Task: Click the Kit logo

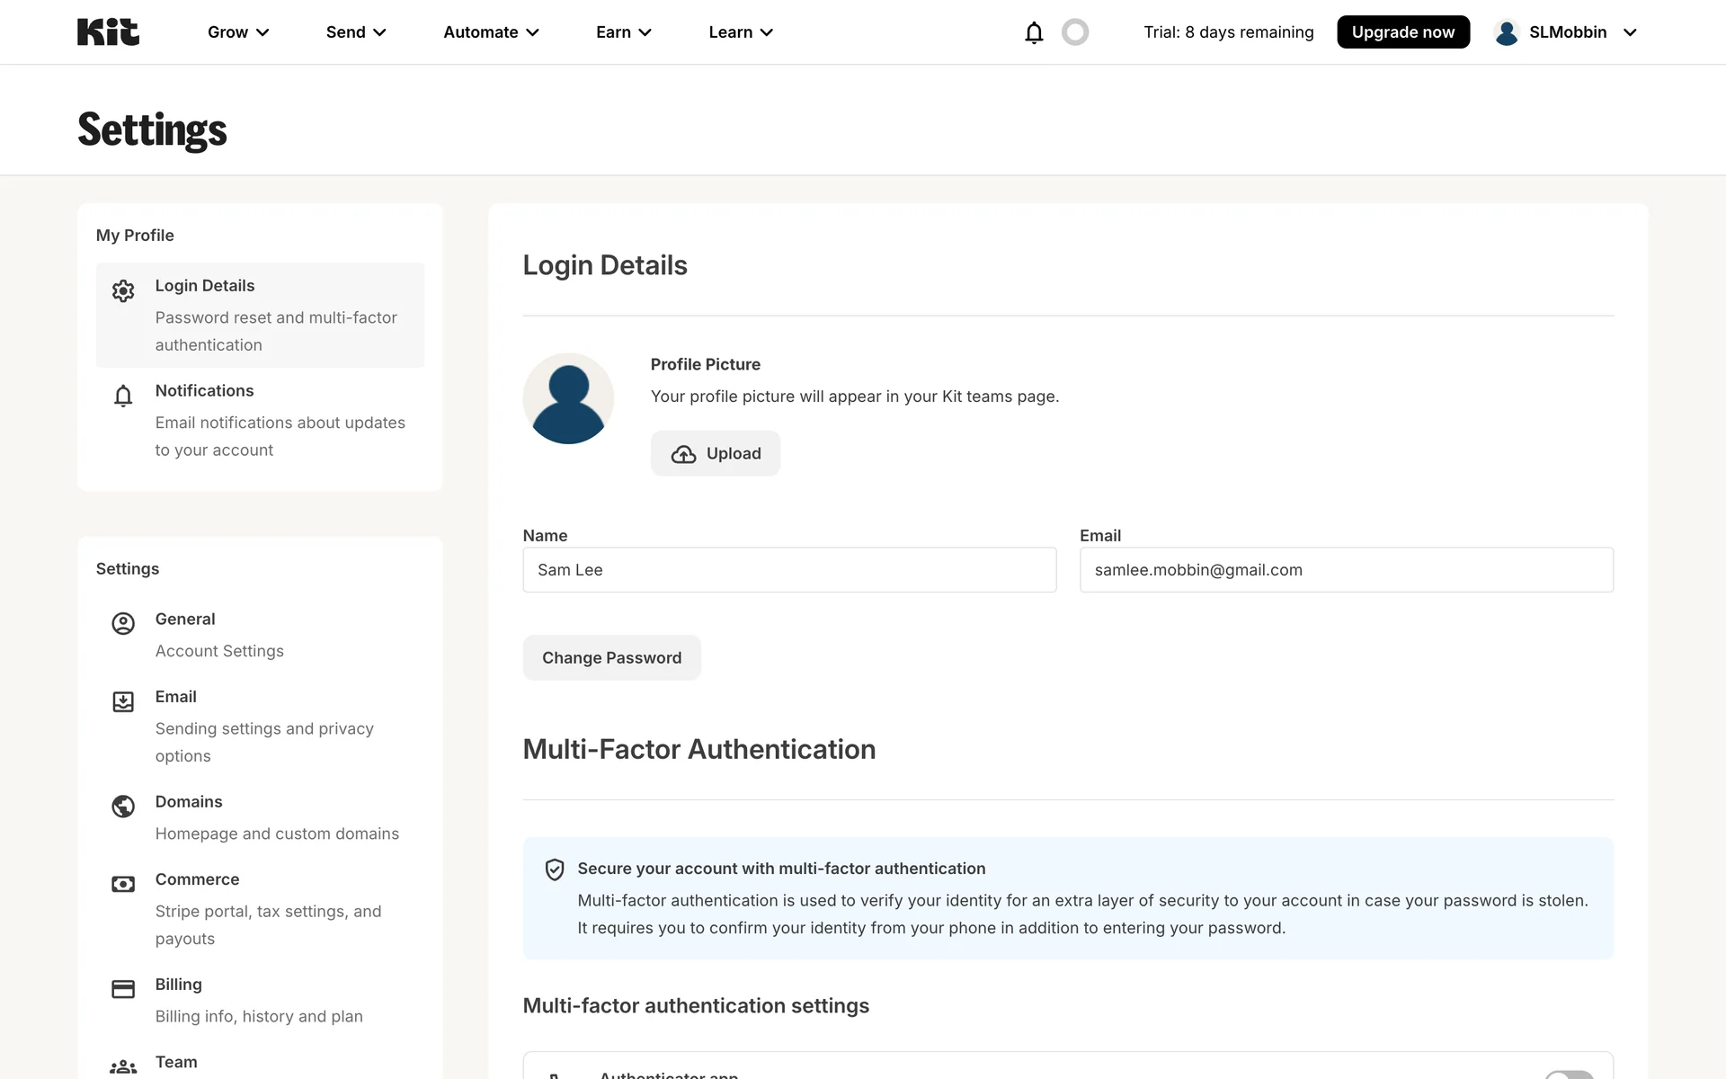Action: pyautogui.click(x=108, y=32)
